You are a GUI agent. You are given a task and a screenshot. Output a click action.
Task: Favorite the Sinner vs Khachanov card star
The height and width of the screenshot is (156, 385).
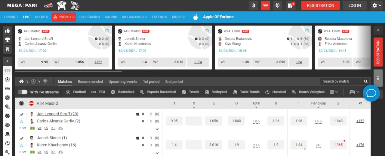pos(207,31)
